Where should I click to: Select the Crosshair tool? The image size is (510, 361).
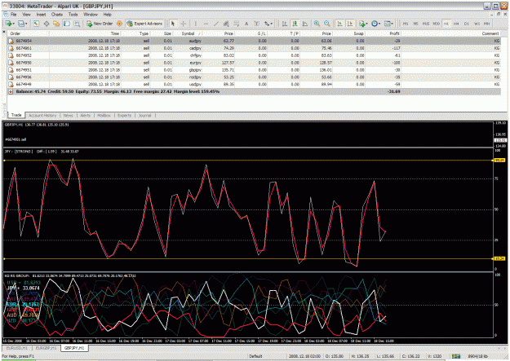(183, 24)
